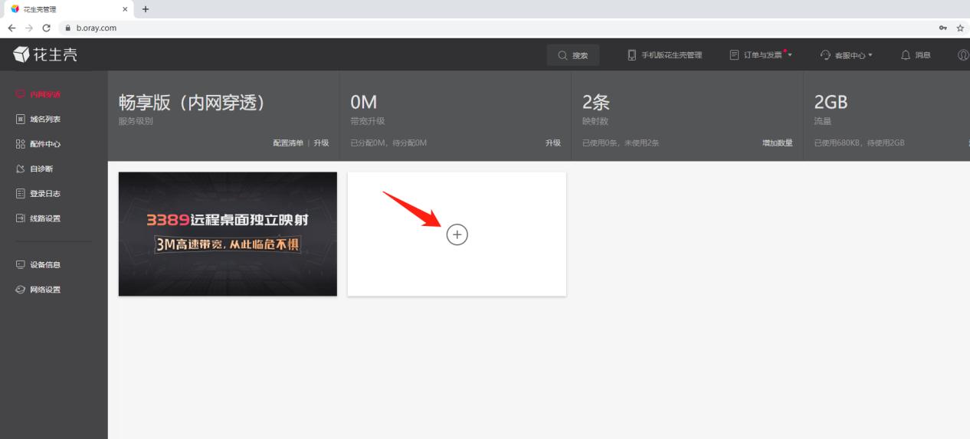Click 升级 beside 配置清单
This screenshot has width=970, height=439.
pos(321,143)
